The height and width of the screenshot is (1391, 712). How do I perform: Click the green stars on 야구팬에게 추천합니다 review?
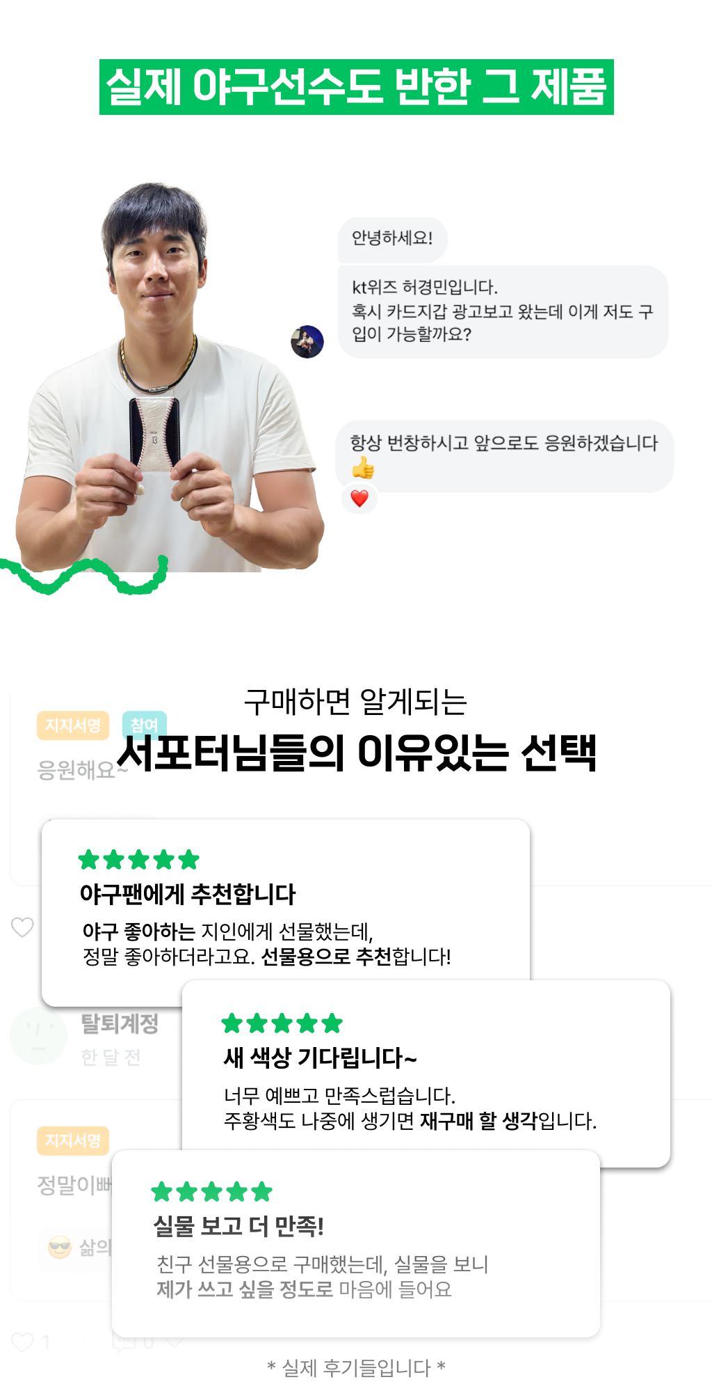(139, 860)
